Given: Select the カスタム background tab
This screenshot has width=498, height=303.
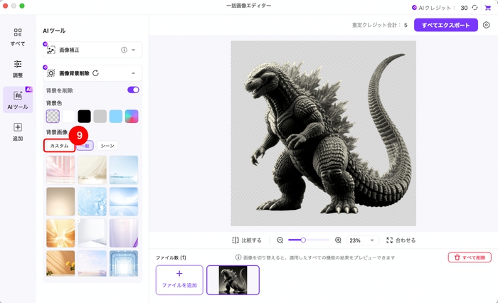Looking at the screenshot, I should click(59, 146).
